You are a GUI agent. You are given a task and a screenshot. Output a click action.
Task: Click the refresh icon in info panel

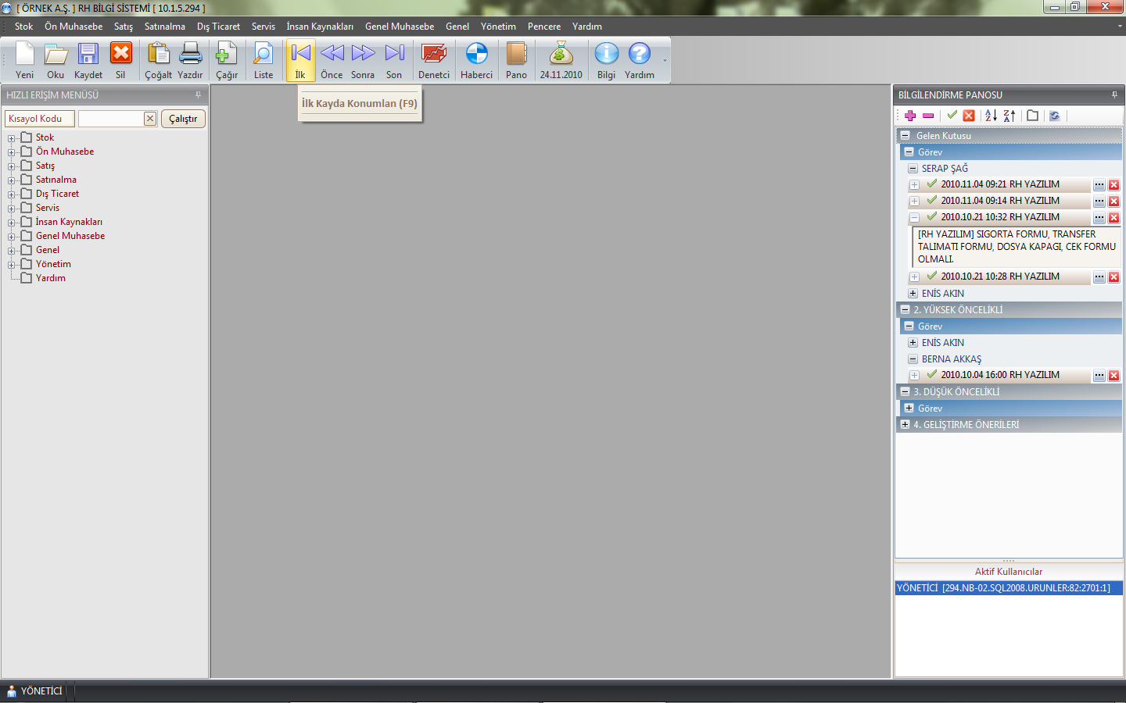click(x=1054, y=116)
